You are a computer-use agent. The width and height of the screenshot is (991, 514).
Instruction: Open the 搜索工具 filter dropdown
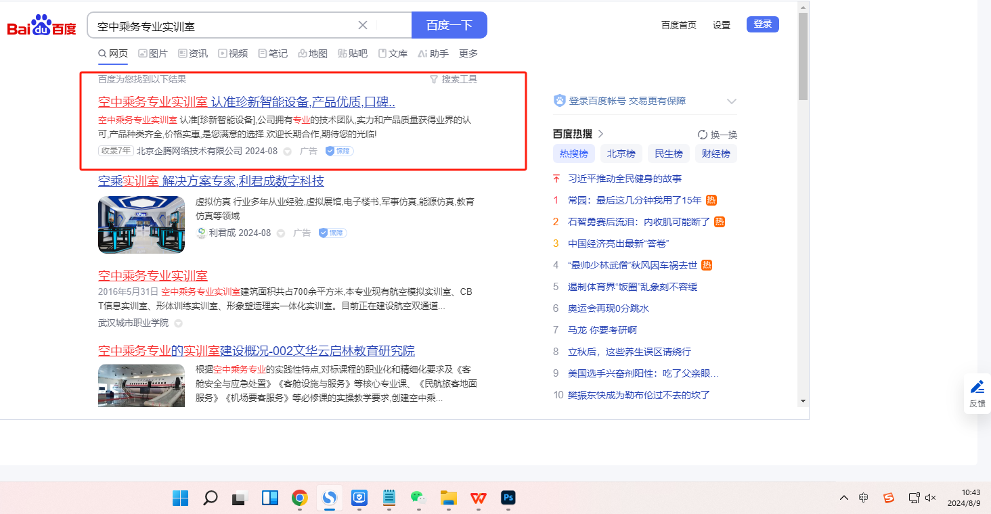454,79
